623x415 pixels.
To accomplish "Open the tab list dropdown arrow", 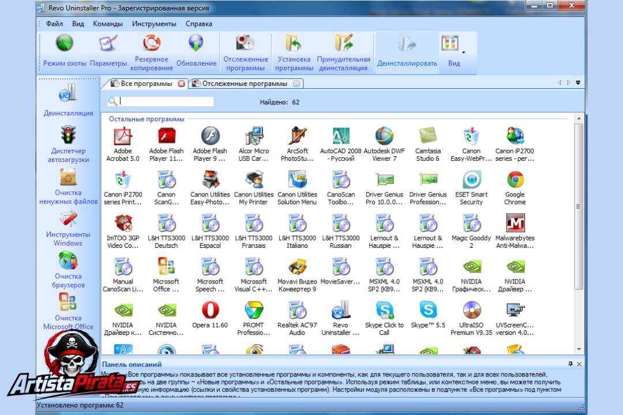I will [x=578, y=83].
